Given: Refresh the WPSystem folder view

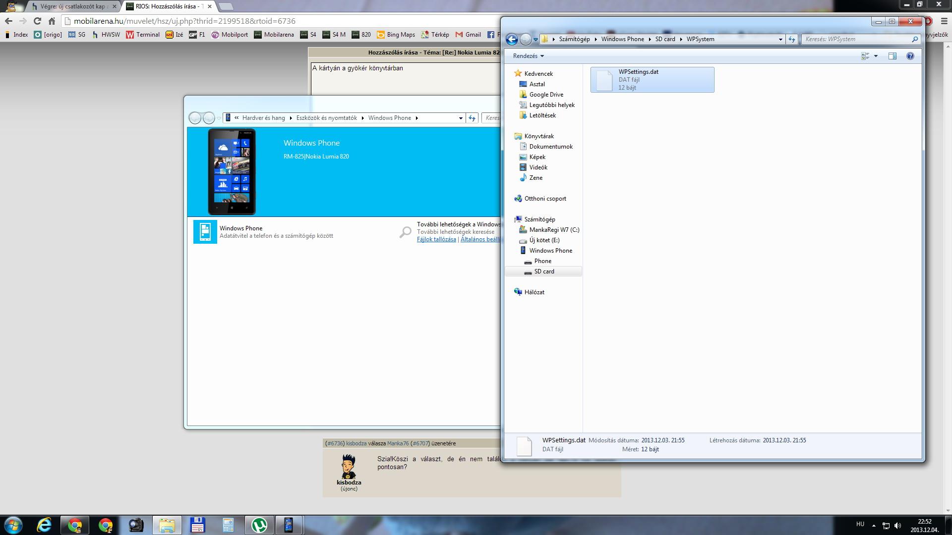Looking at the screenshot, I should point(792,39).
